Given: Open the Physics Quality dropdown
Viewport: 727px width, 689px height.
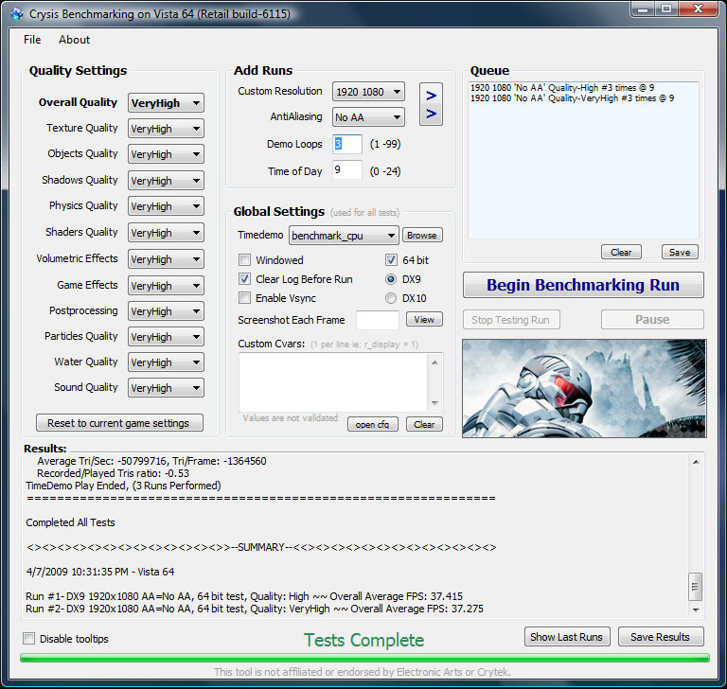Looking at the screenshot, I should 166,206.
